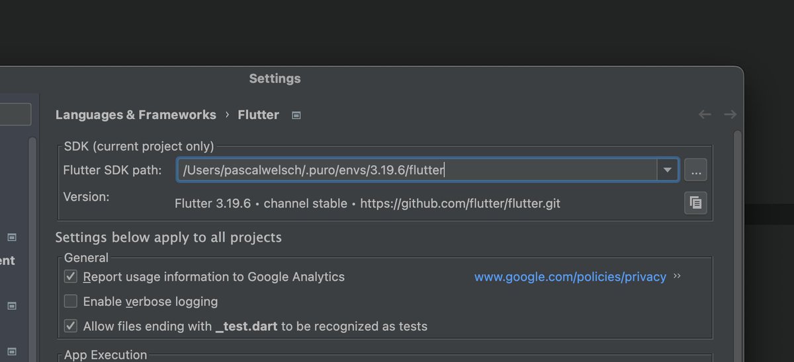Viewport: 794px width, 362px height.
Task: Click the copy Flutter version details icon
Action: pyautogui.click(x=695, y=203)
